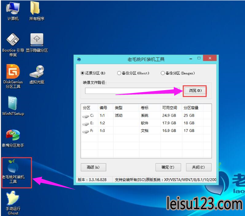The height and width of the screenshot is (216, 245).
Task: Click the 编号 column header
Action: [105, 108]
